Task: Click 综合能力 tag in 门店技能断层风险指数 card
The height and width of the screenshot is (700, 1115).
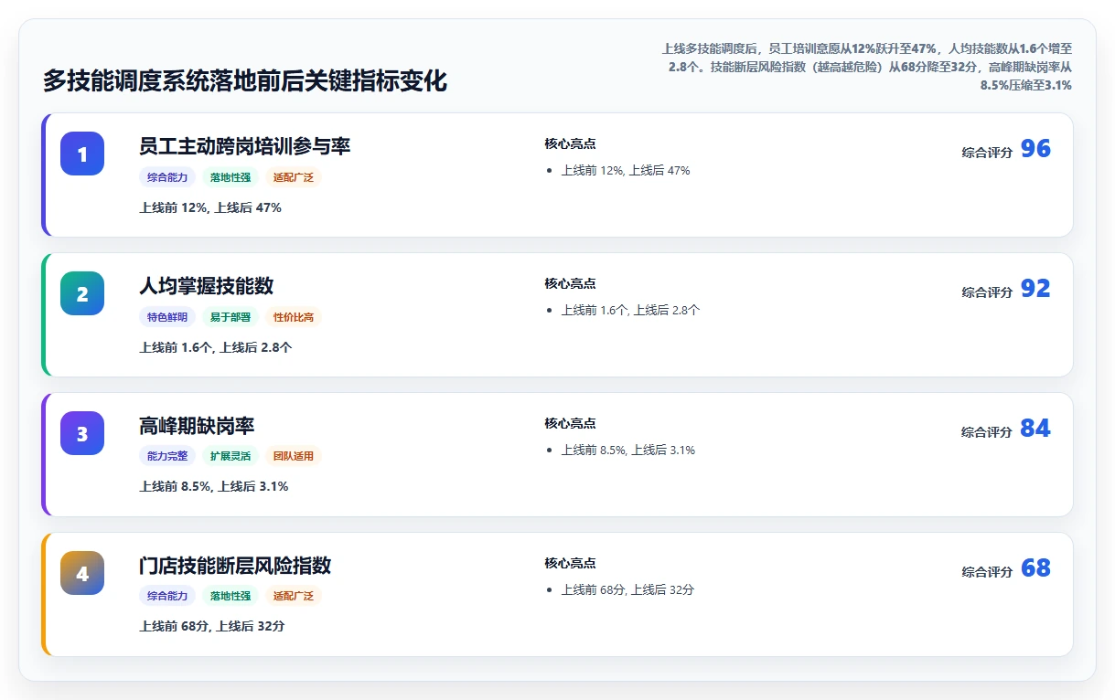Action: tap(167, 596)
